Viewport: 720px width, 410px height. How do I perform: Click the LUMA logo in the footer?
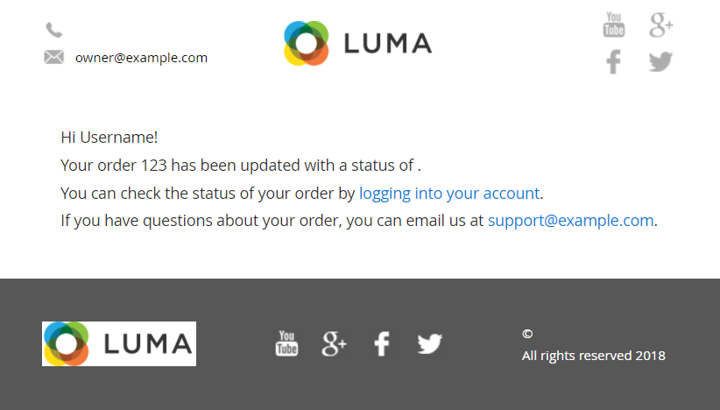pyautogui.click(x=119, y=343)
